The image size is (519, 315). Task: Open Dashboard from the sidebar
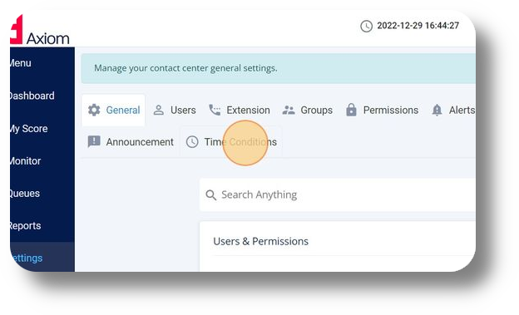(x=32, y=96)
